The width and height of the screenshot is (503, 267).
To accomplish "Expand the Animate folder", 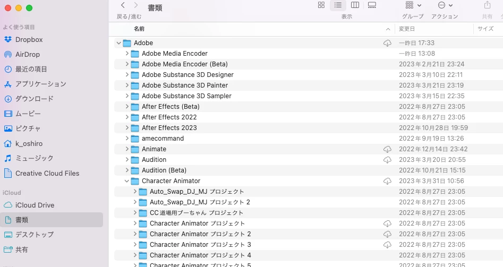I will pos(127,149).
